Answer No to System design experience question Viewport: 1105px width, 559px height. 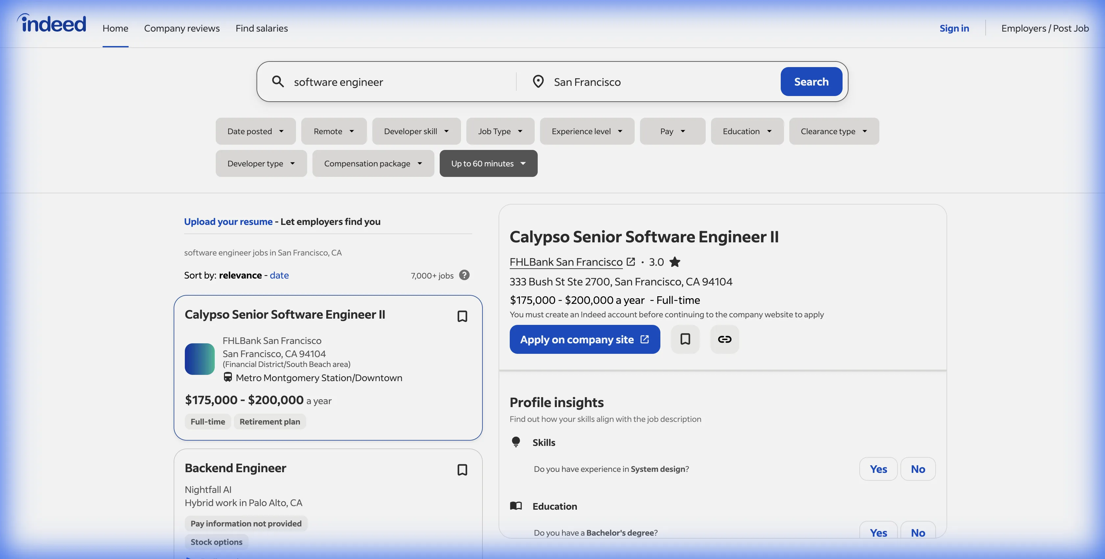tap(918, 469)
